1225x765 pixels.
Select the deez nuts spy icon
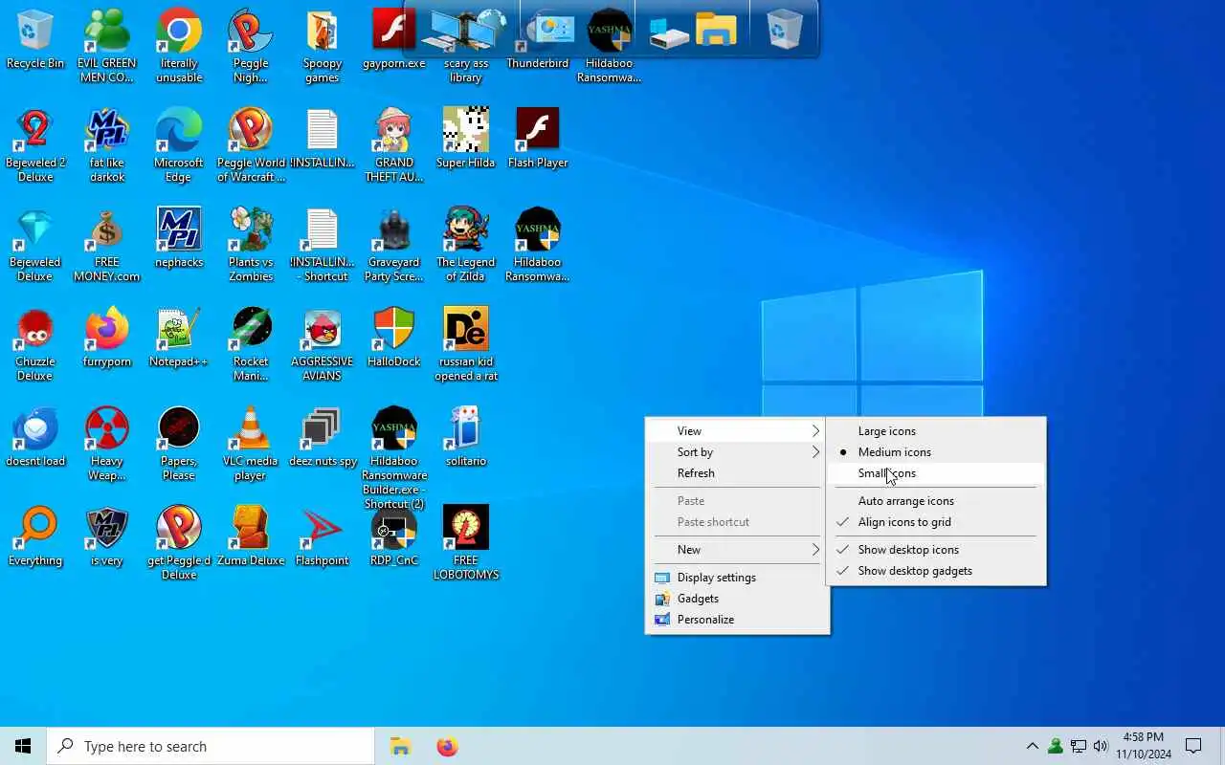(323, 436)
